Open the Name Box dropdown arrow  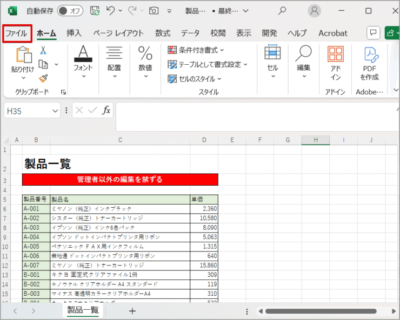55,111
